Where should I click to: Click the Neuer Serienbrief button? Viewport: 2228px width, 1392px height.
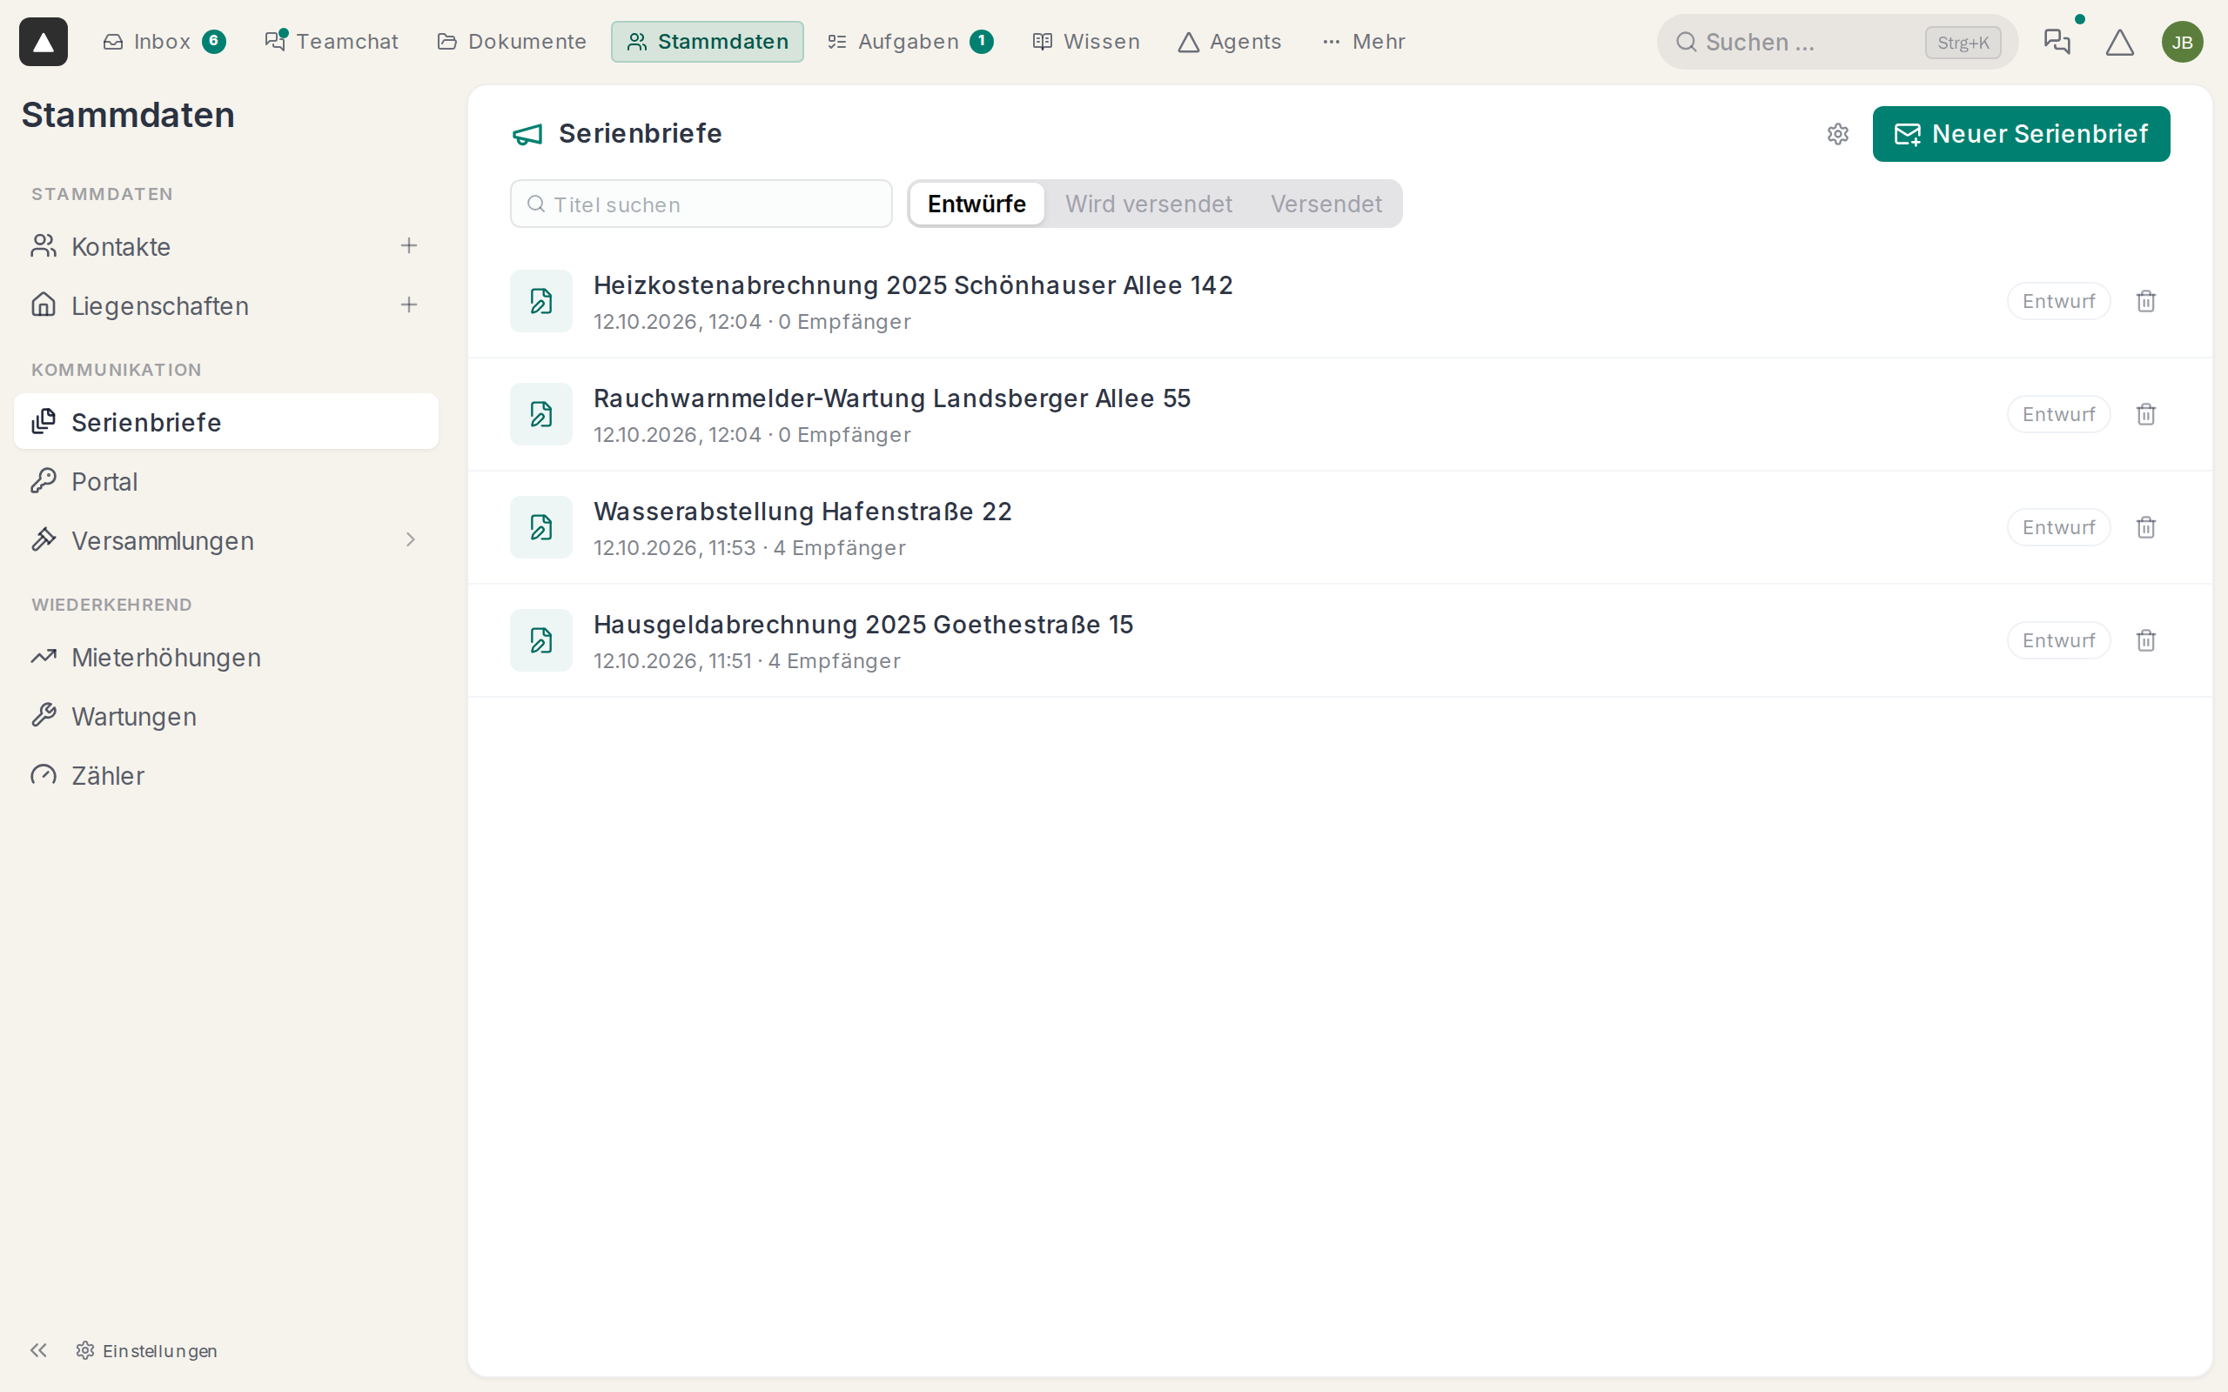pos(2021,134)
